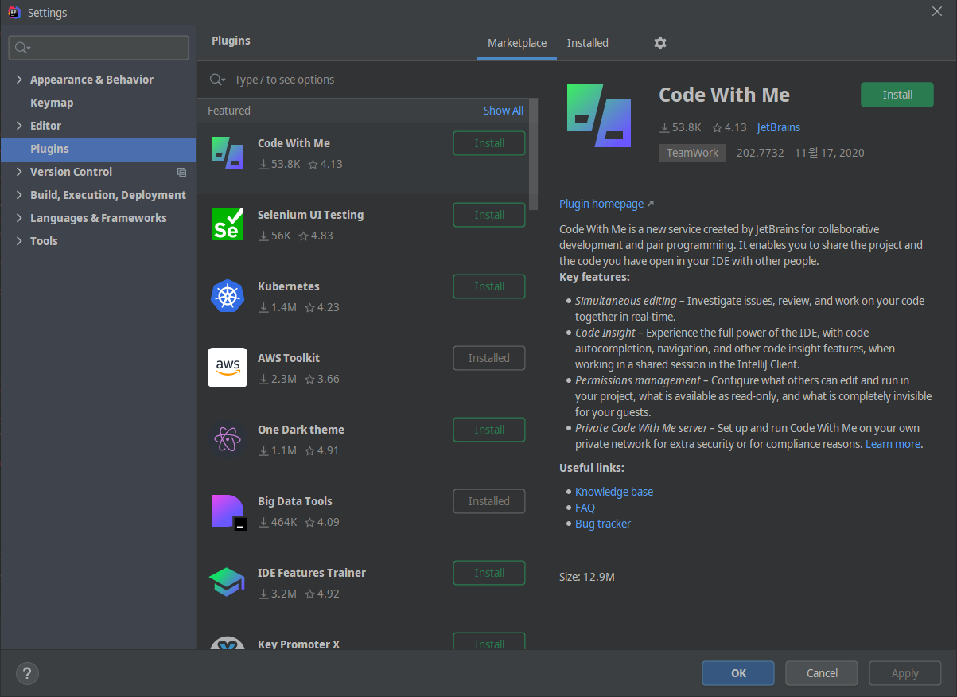Click the TeamWork tag
The height and width of the screenshot is (697, 957).
pyautogui.click(x=692, y=153)
